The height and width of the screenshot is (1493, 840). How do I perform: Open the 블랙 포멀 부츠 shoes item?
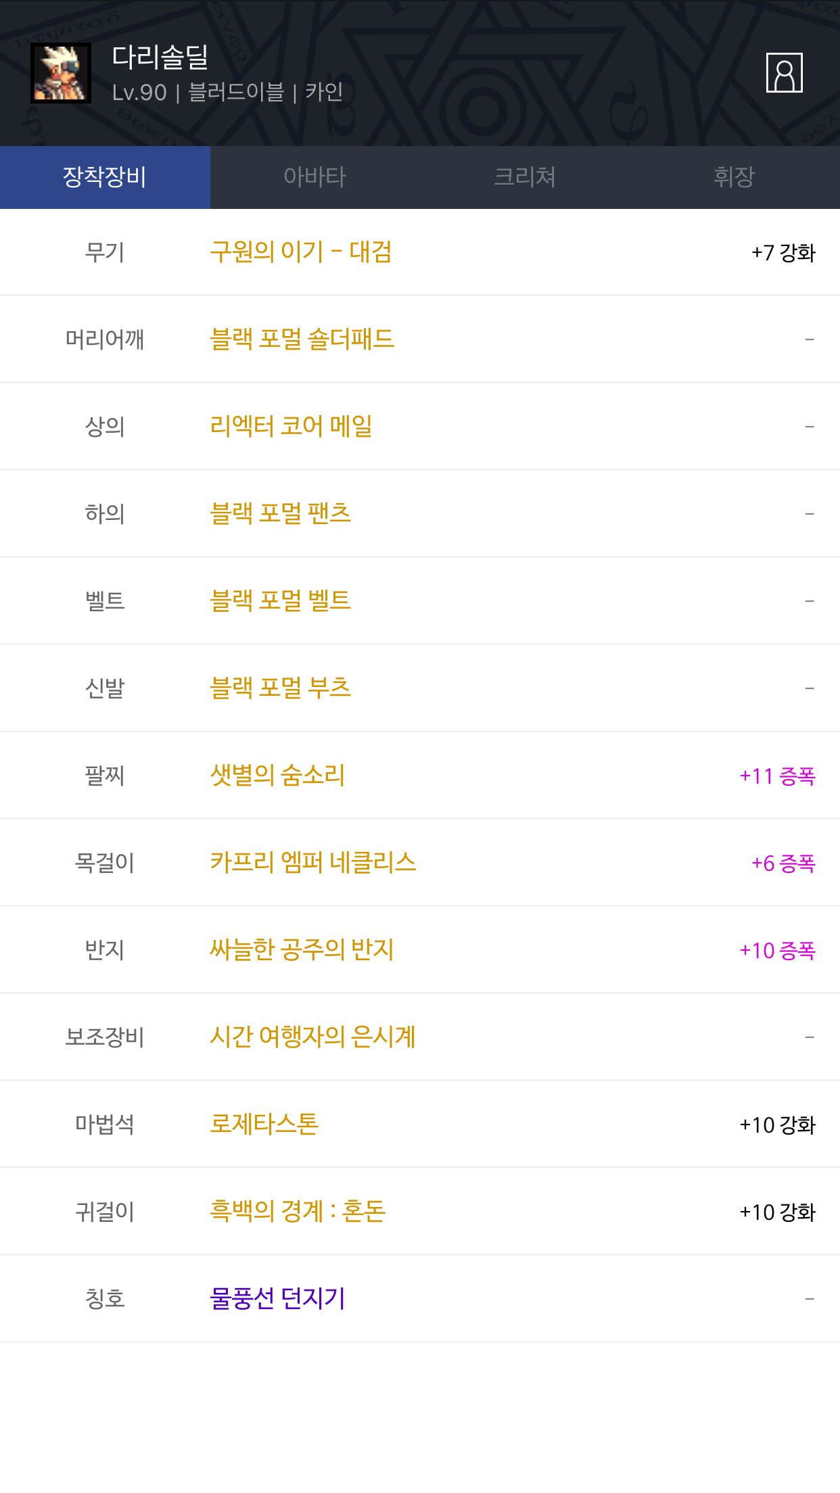[281, 688]
